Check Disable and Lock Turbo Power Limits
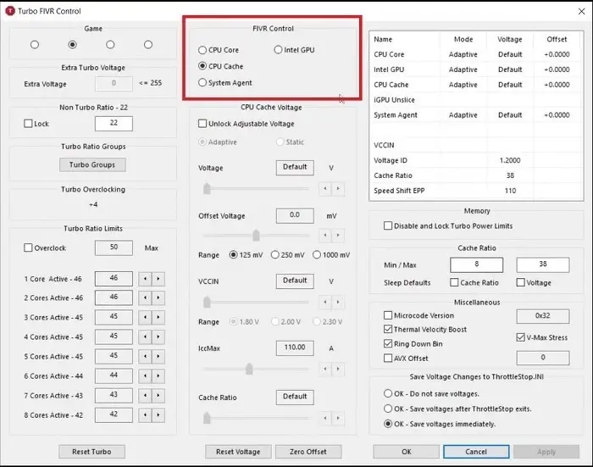Viewport: 593px width, 467px height. click(388, 226)
